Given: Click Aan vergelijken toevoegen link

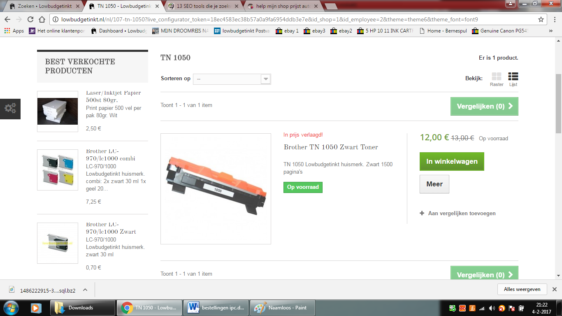Looking at the screenshot, I should (462, 213).
